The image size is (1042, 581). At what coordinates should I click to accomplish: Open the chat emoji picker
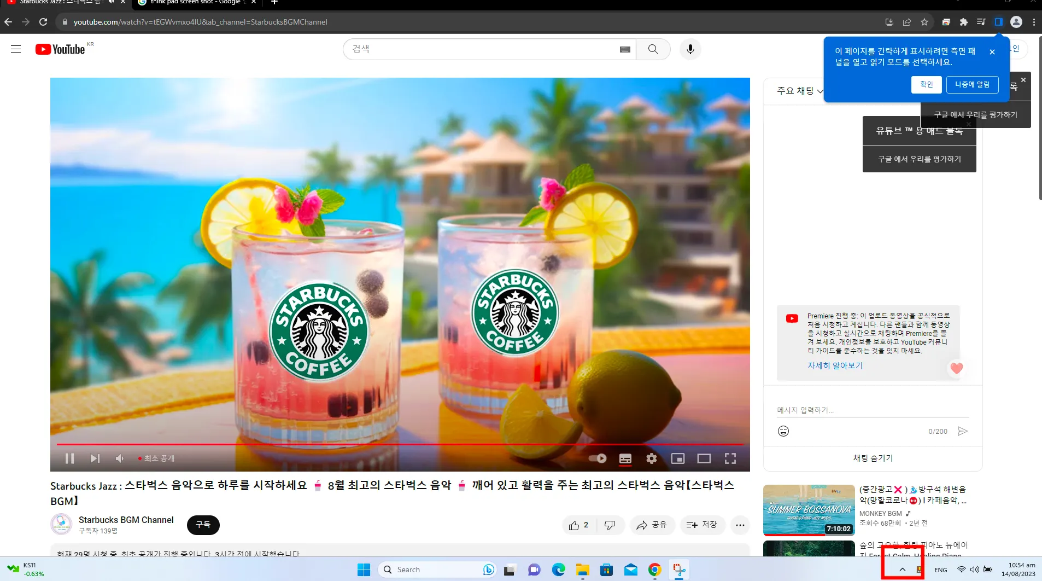[x=783, y=431]
